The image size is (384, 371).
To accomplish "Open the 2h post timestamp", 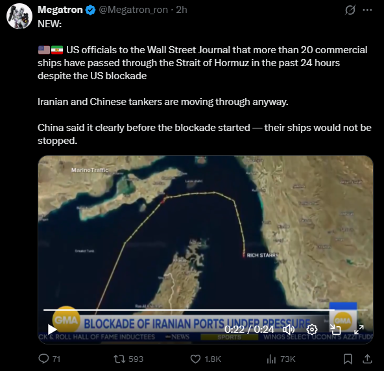I will click(x=182, y=10).
